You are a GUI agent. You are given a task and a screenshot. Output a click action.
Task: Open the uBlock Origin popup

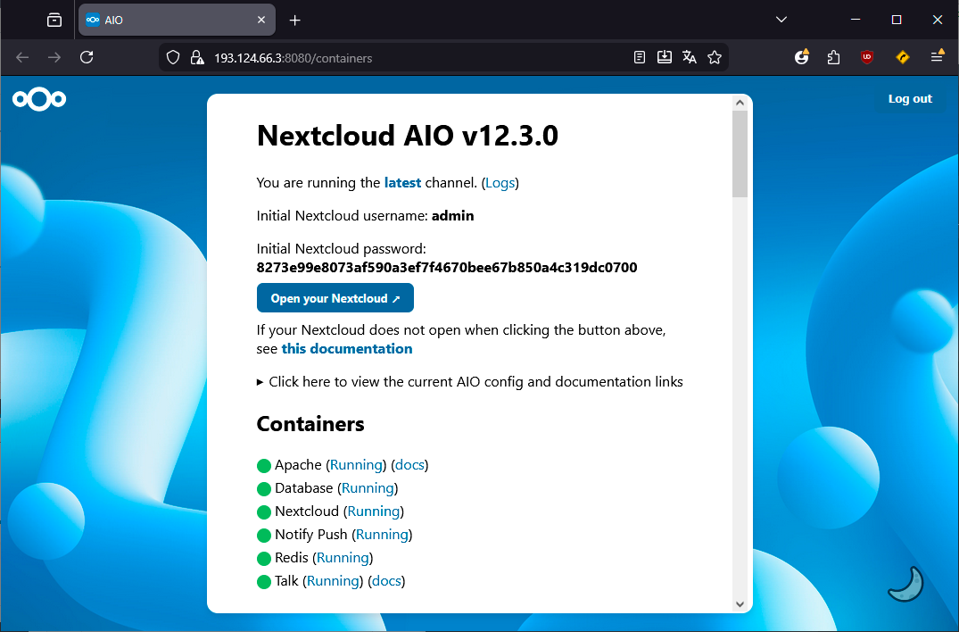(x=866, y=56)
